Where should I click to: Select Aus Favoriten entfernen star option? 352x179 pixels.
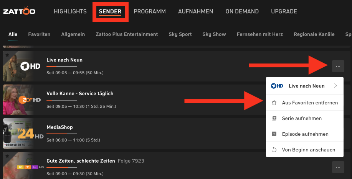tap(305, 103)
